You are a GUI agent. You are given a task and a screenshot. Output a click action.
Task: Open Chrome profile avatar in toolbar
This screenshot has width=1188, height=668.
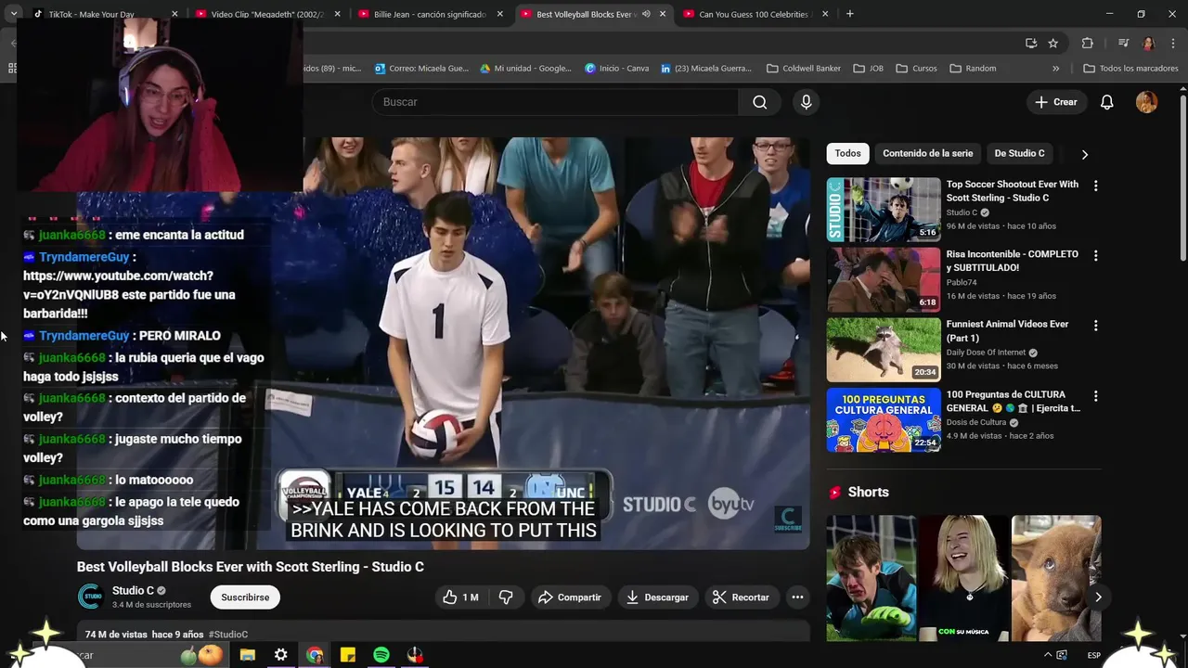(x=1148, y=43)
